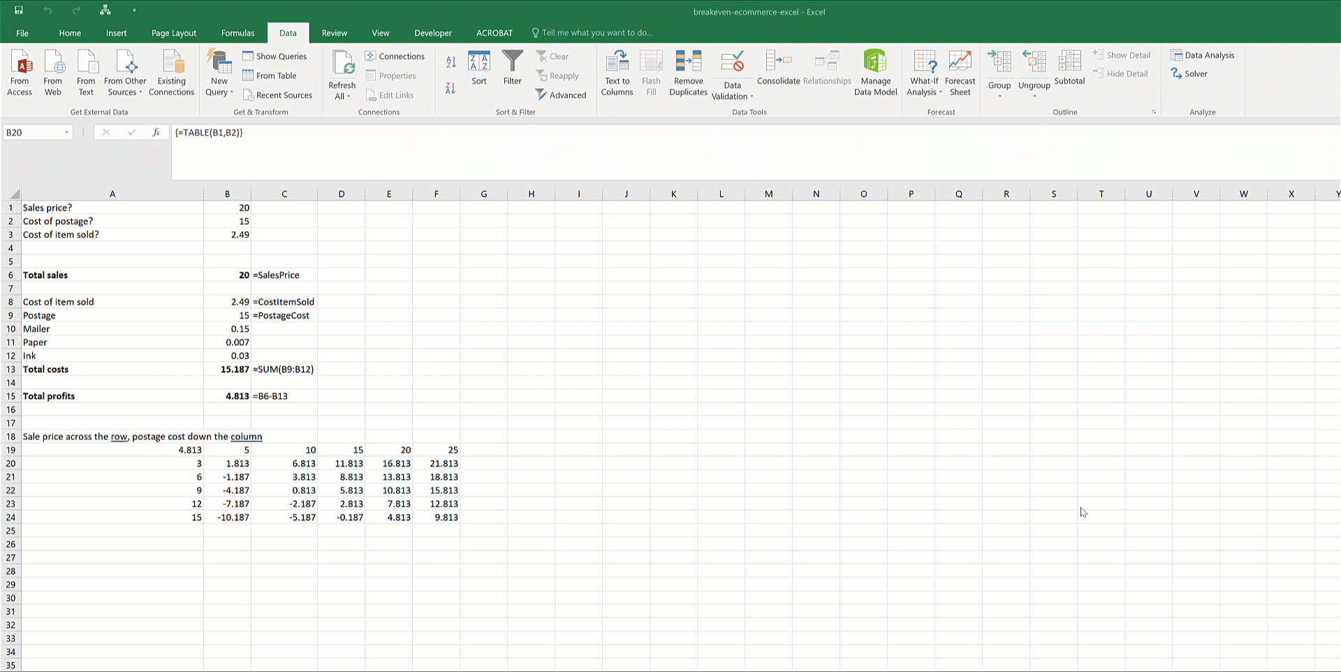The width and height of the screenshot is (1341, 672).
Task: Open the Data Analysis tool
Action: 1203,55
